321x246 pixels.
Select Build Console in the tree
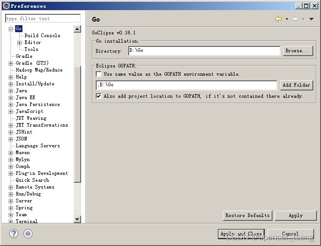pyautogui.click(x=43, y=35)
